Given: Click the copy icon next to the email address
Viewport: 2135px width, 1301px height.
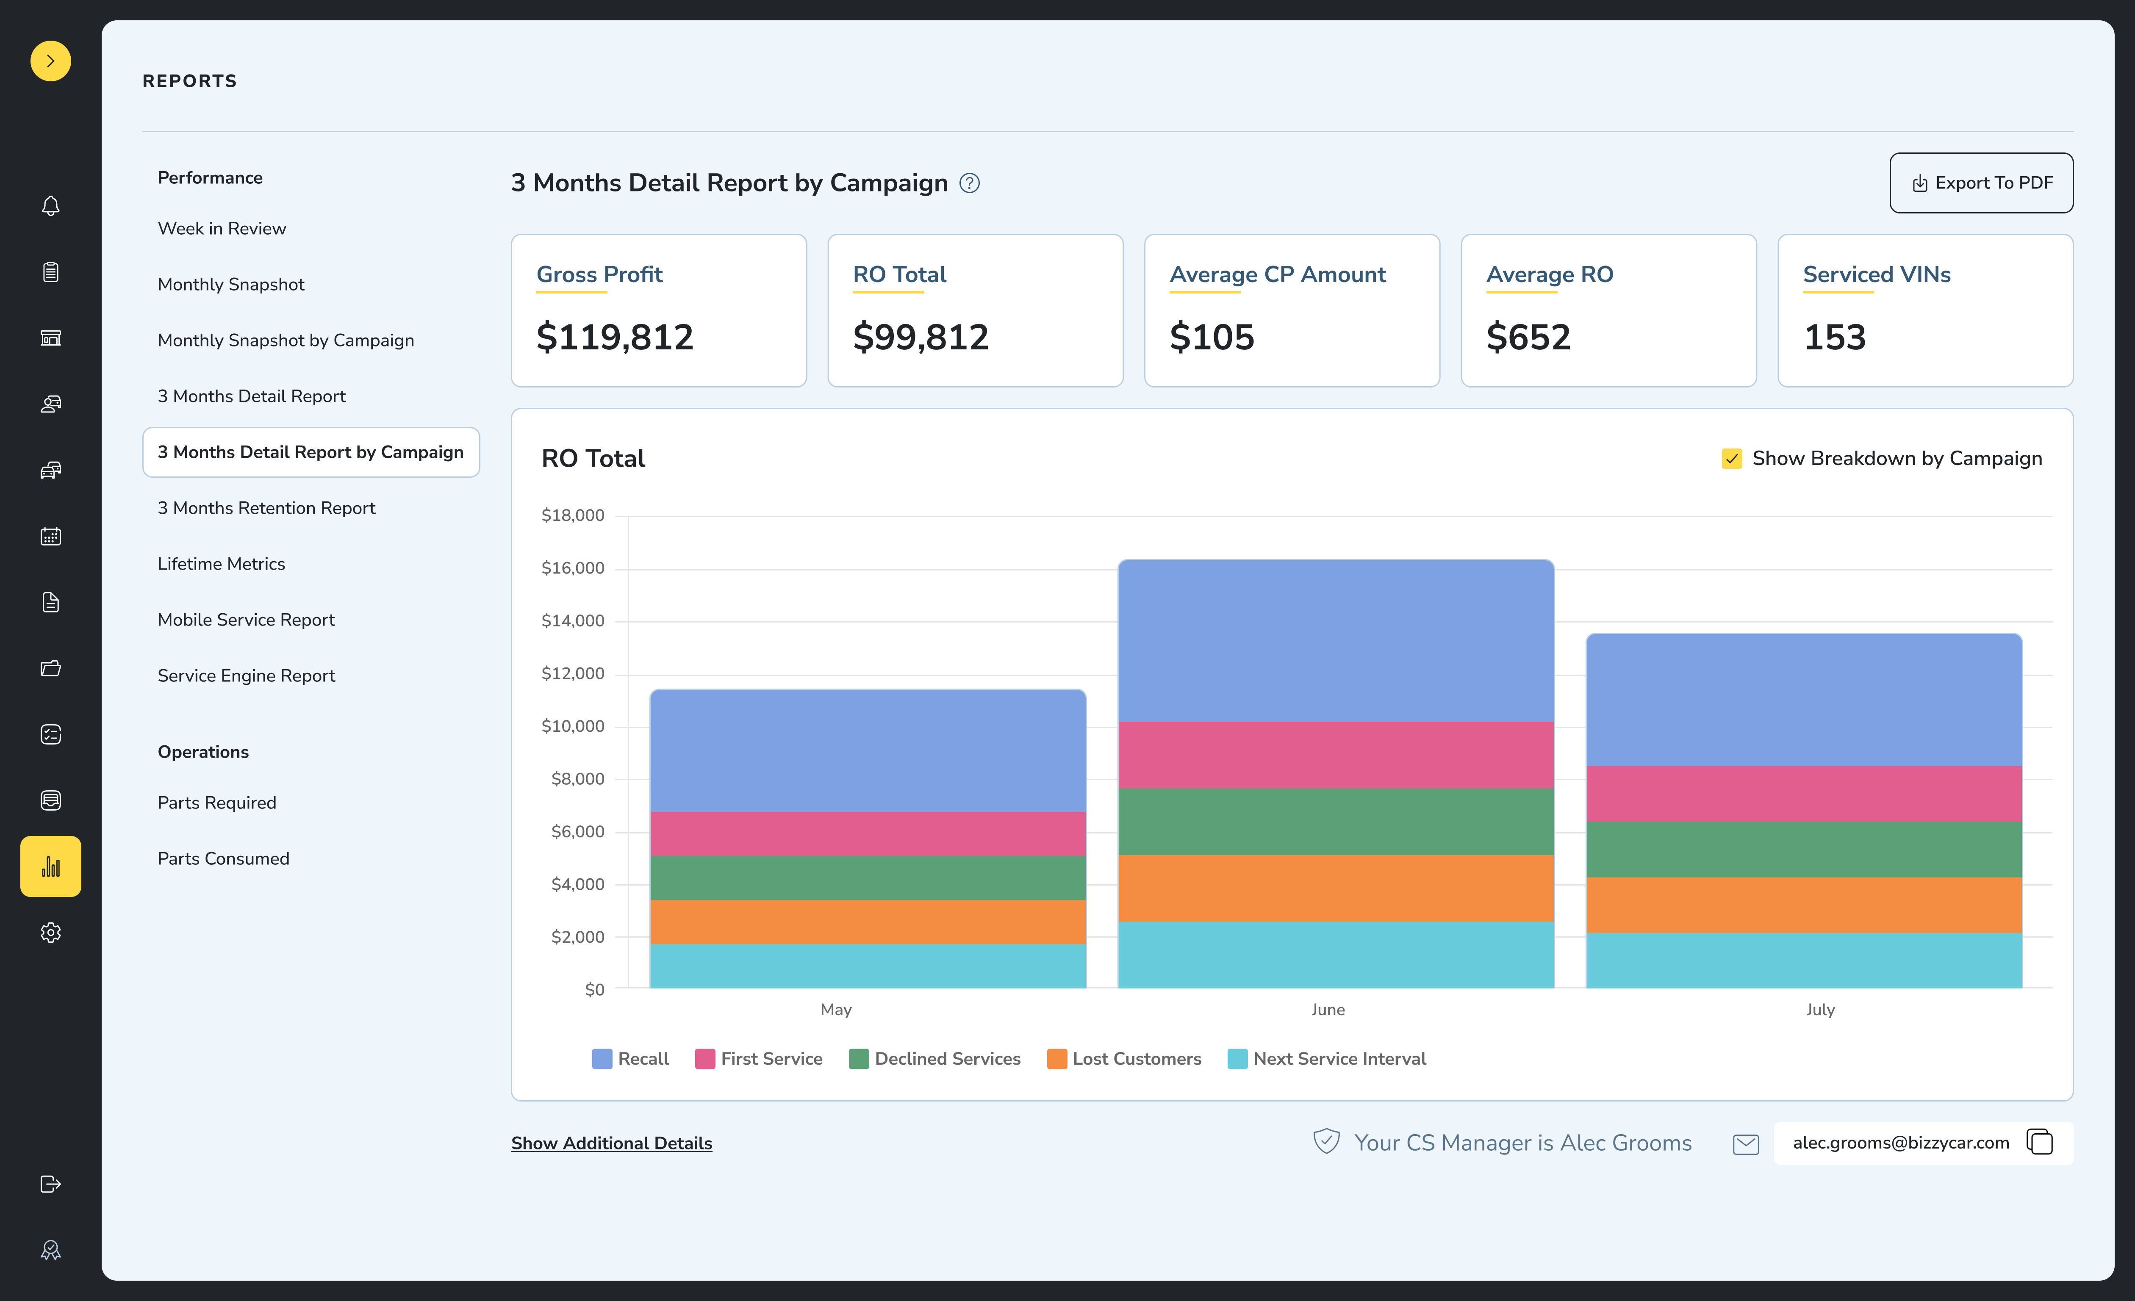Looking at the screenshot, I should (x=2039, y=1142).
